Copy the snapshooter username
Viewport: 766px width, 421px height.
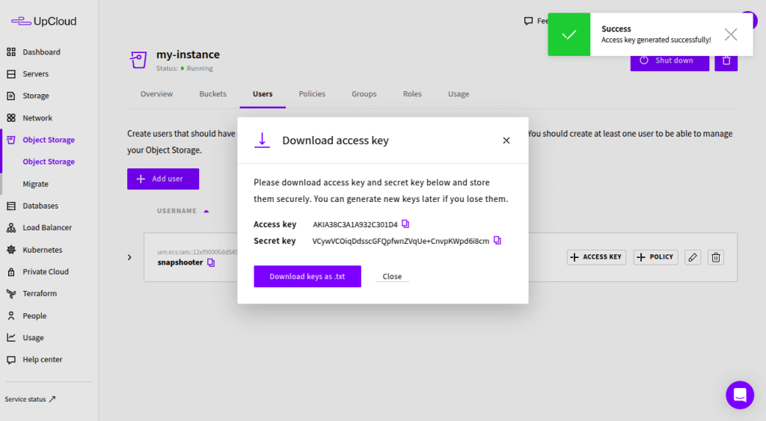pos(211,263)
